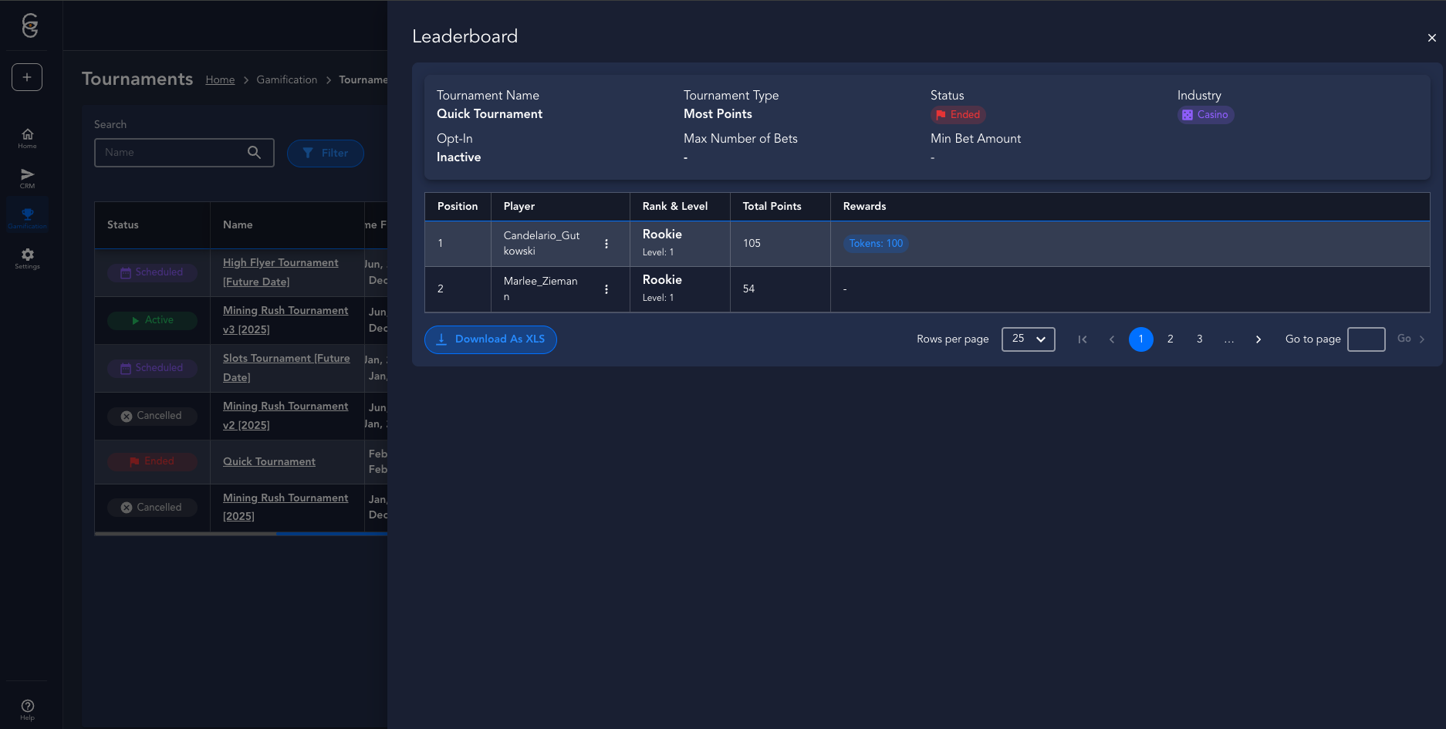Click the Home breadcrumb link

[220, 80]
